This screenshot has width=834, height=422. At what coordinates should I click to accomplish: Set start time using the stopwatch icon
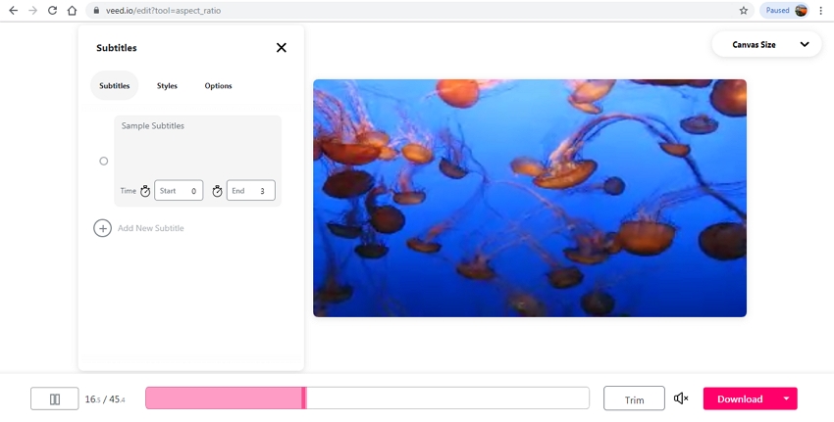click(x=145, y=191)
